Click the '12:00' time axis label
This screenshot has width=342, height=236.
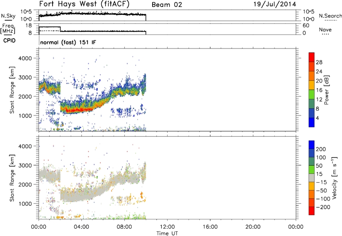(167, 227)
